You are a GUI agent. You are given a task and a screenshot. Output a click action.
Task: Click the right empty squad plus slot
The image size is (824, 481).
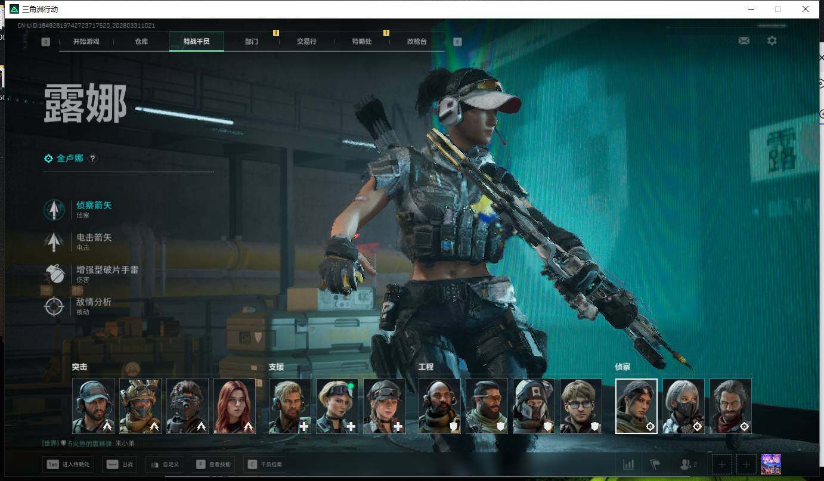[746, 464]
